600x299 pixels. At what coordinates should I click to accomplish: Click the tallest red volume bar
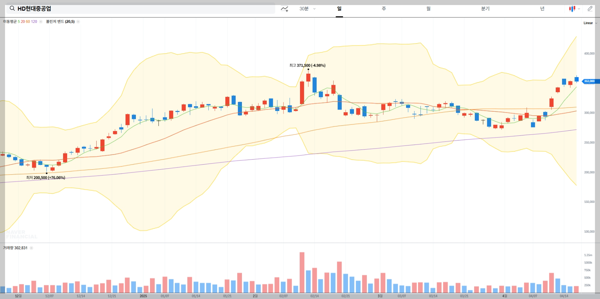[x=302, y=273]
